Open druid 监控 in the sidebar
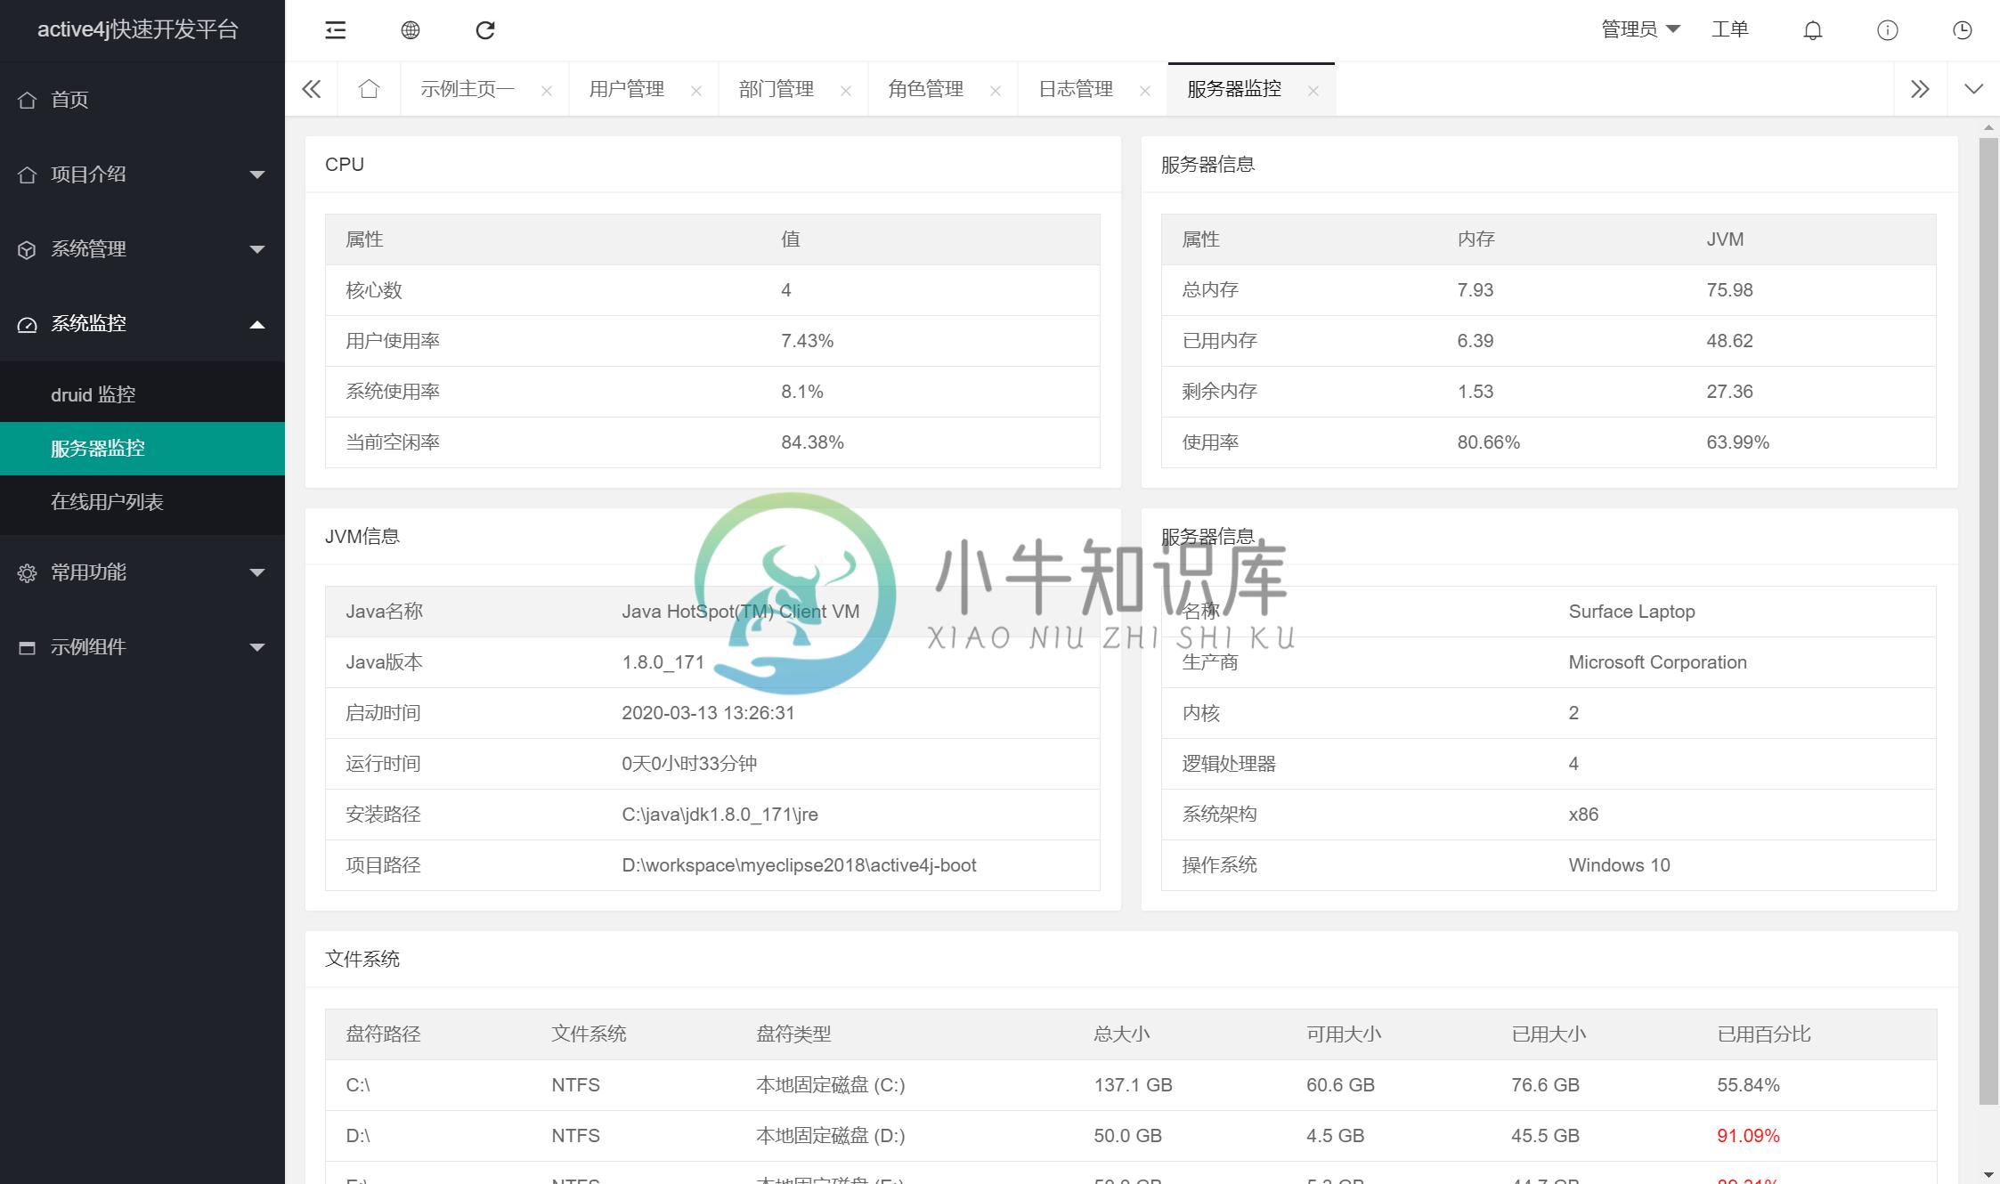This screenshot has width=2000, height=1184. 142,394
